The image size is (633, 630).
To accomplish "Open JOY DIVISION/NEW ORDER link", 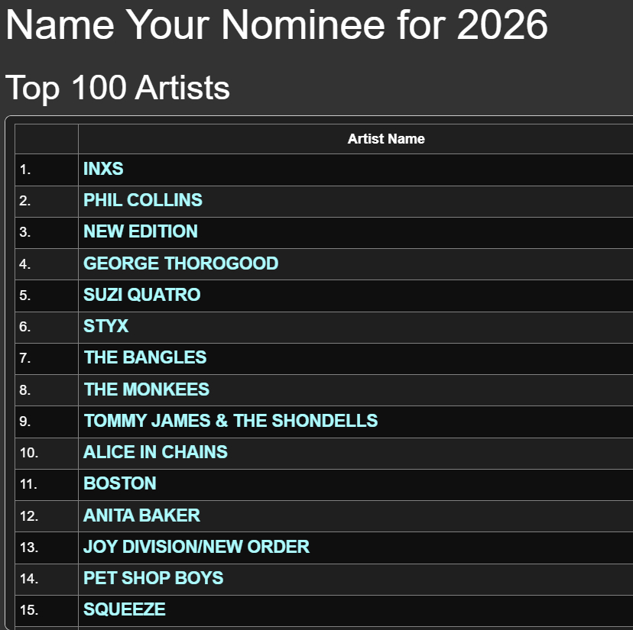I will [196, 547].
